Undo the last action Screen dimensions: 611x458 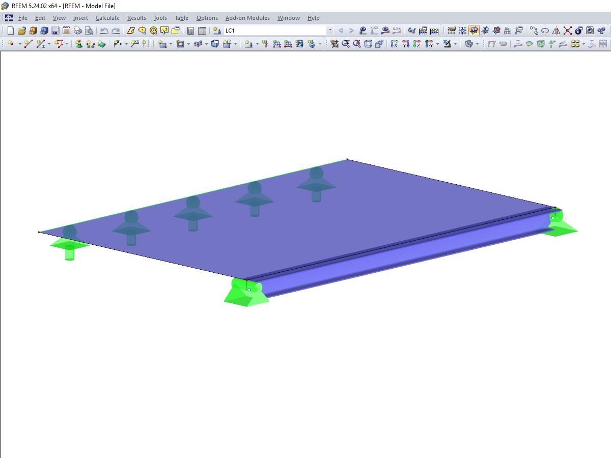(104, 31)
